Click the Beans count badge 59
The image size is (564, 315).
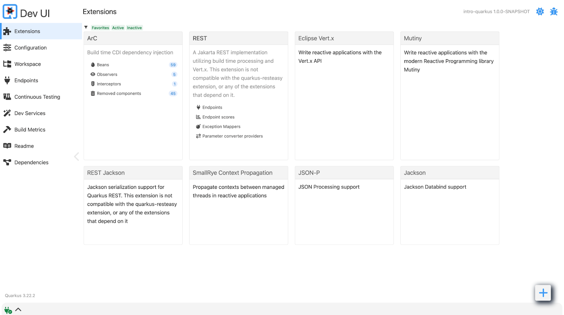(173, 65)
